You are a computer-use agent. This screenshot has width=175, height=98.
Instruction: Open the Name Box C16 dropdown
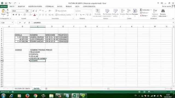pos(12,23)
